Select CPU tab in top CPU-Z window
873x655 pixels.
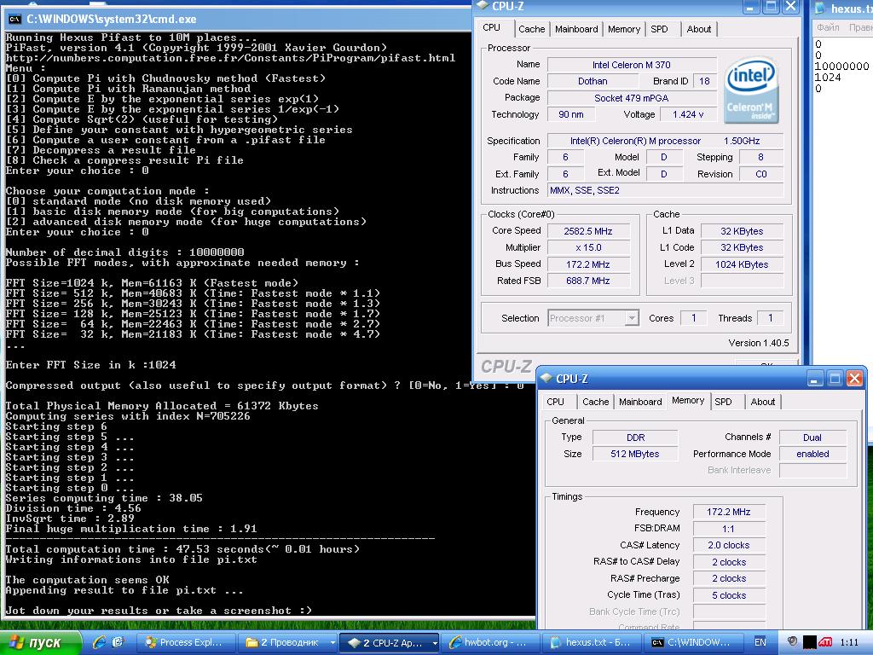tap(491, 27)
